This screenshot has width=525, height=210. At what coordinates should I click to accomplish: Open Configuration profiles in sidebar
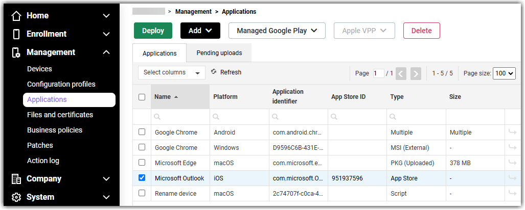[61, 84]
